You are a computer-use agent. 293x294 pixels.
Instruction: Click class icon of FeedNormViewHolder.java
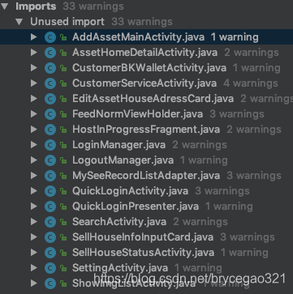click(50, 114)
